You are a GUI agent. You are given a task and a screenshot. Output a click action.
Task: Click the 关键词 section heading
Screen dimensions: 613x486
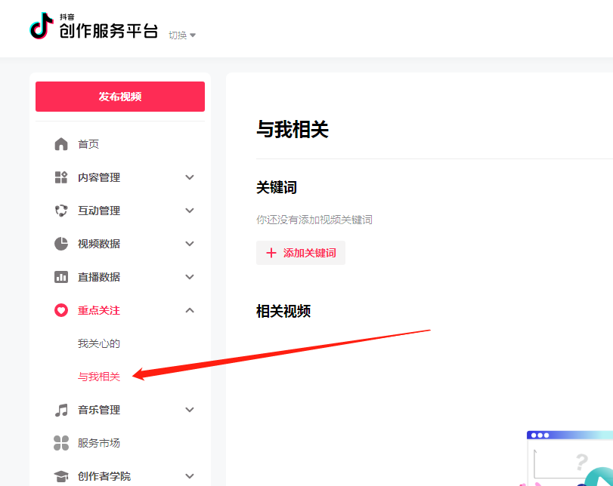(277, 187)
